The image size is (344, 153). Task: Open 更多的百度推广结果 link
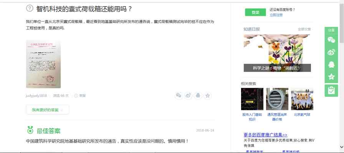[x=265, y=135]
